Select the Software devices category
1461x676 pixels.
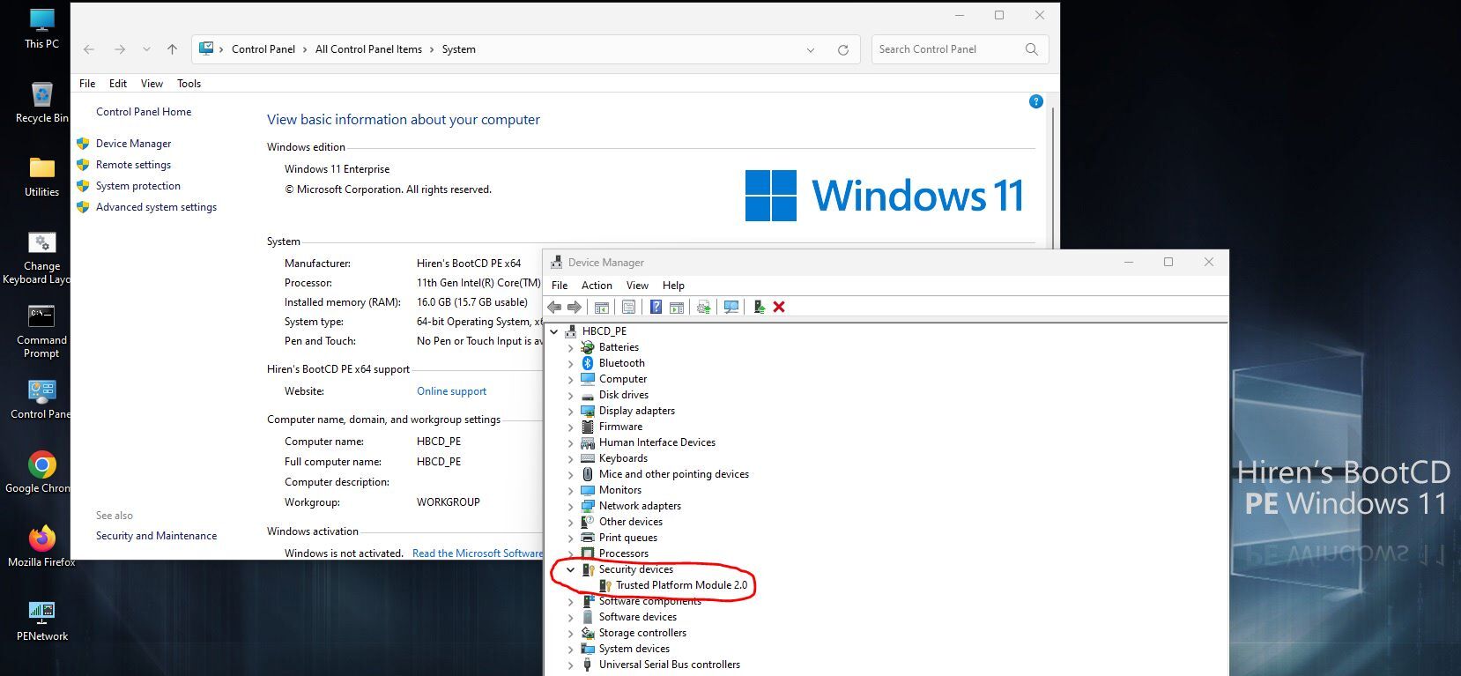tap(638, 617)
